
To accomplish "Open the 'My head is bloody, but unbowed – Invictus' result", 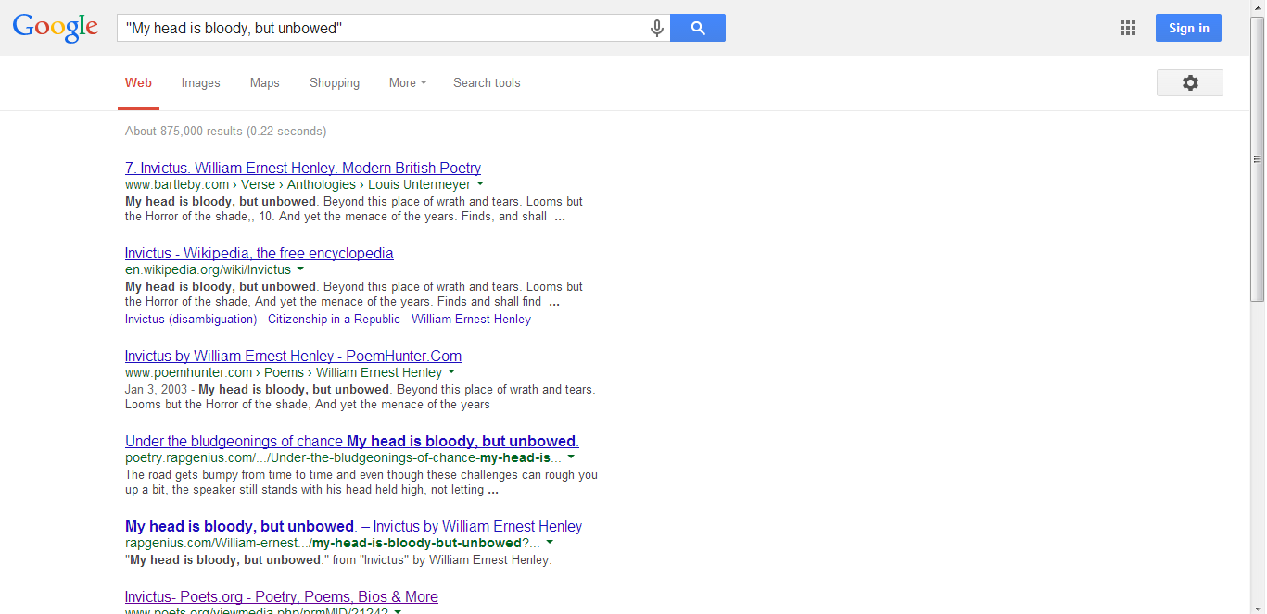I will pyautogui.click(x=353, y=526).
